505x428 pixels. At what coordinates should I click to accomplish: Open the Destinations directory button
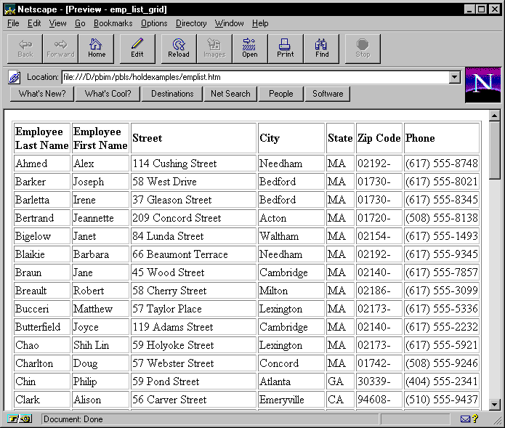tap(172, 94)
